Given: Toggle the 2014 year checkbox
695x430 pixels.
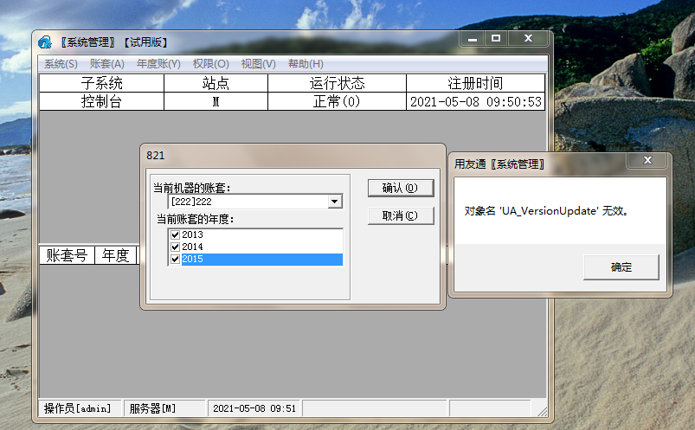Looking at the screenshot, I should pos(175,247).
